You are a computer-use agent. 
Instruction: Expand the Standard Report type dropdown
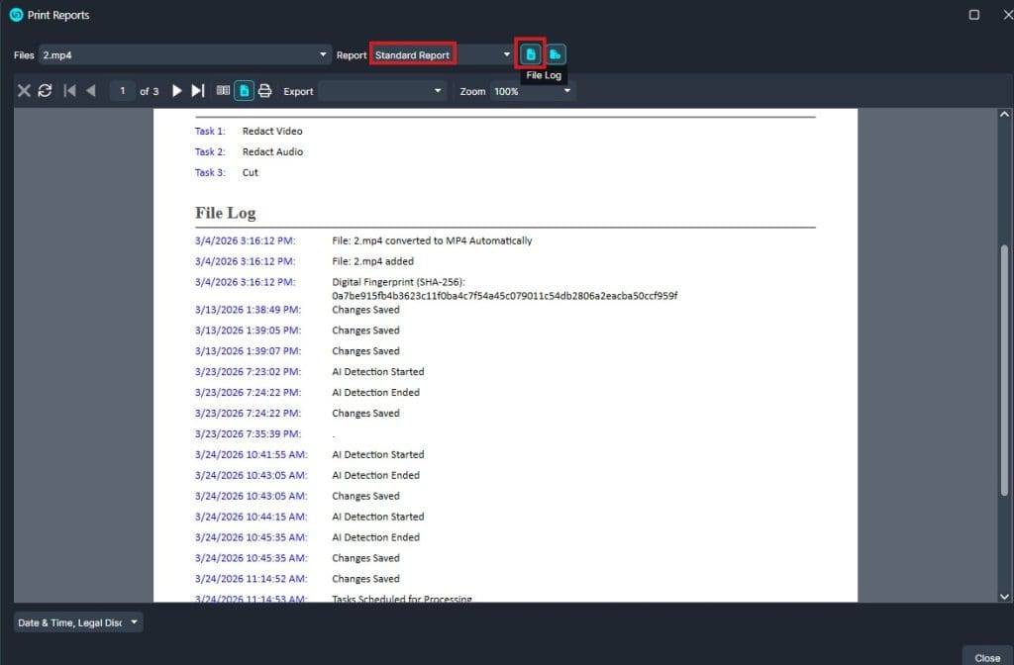click(x=442, y=55)
